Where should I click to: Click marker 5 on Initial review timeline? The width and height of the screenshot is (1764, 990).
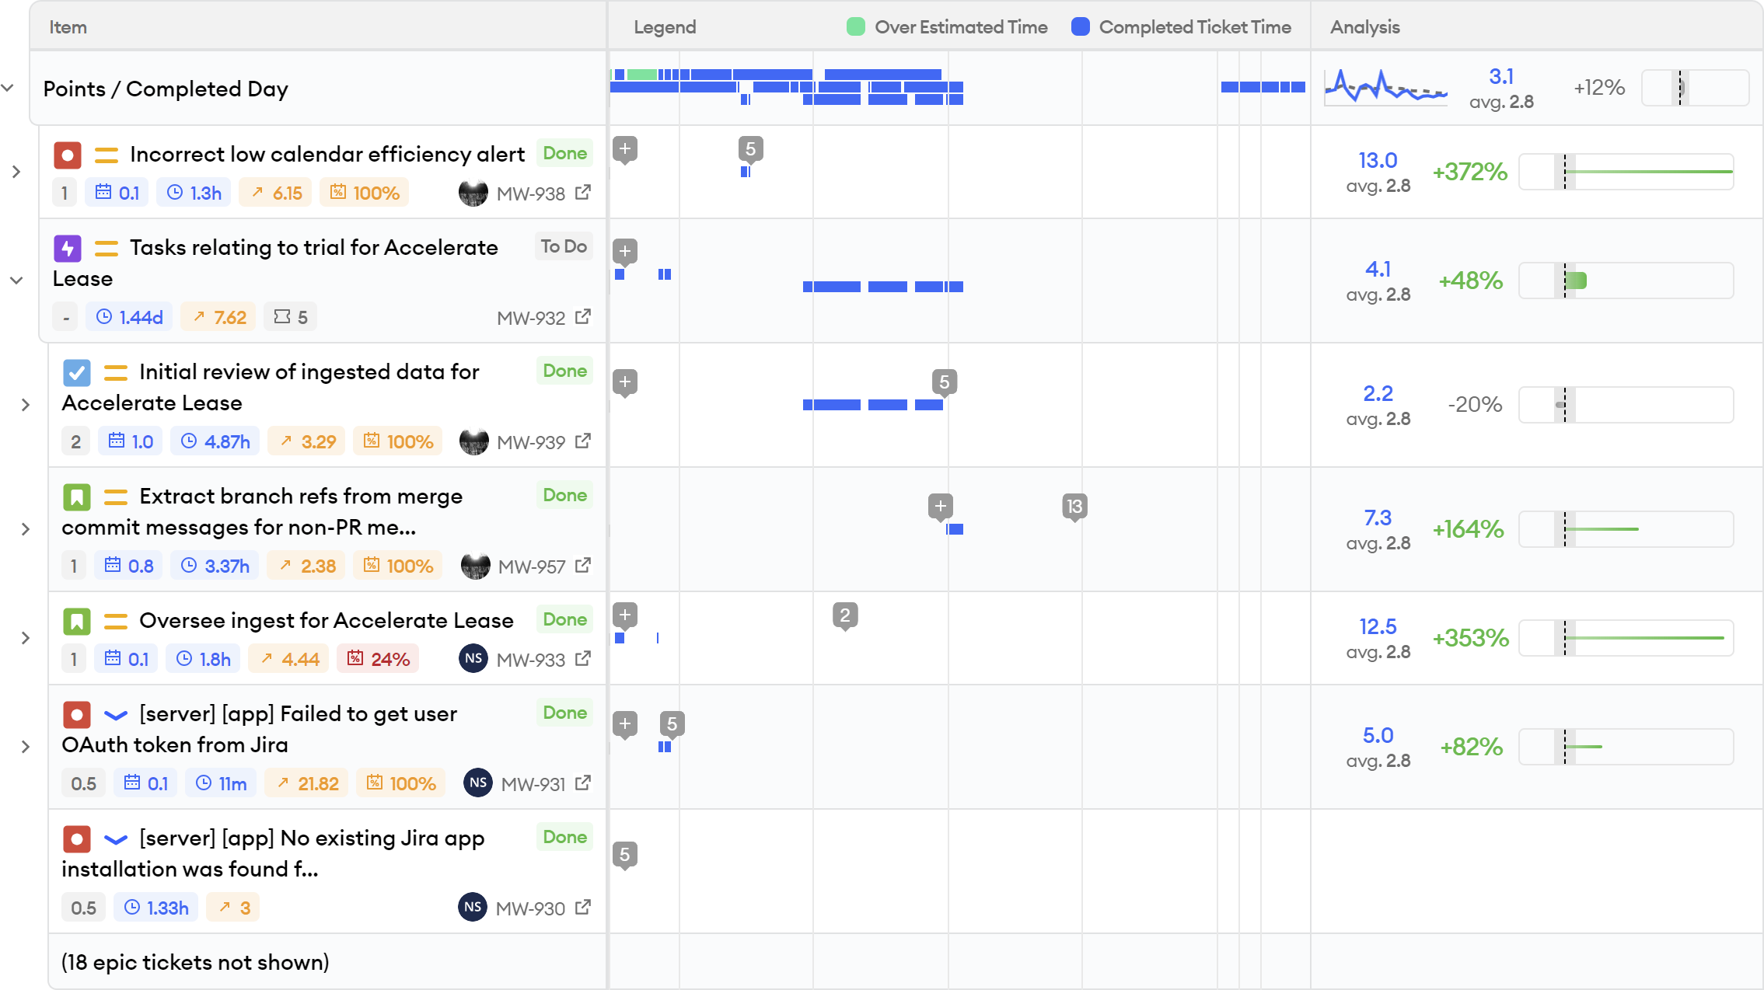tap(945, 383)
